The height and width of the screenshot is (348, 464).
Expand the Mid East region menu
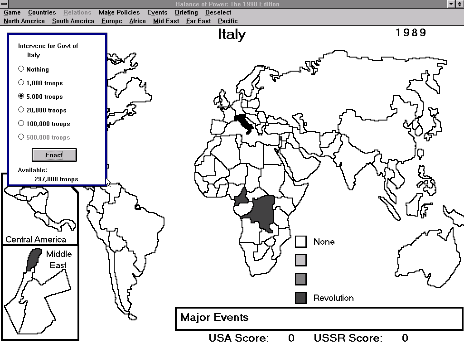tap(166, 21)
